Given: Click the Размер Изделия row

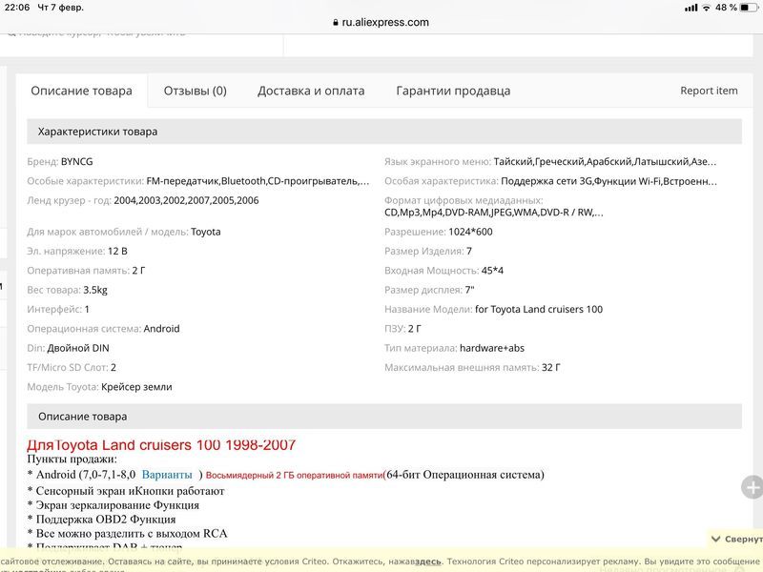Looking at the screenshot, I should [x=428, y=251].
